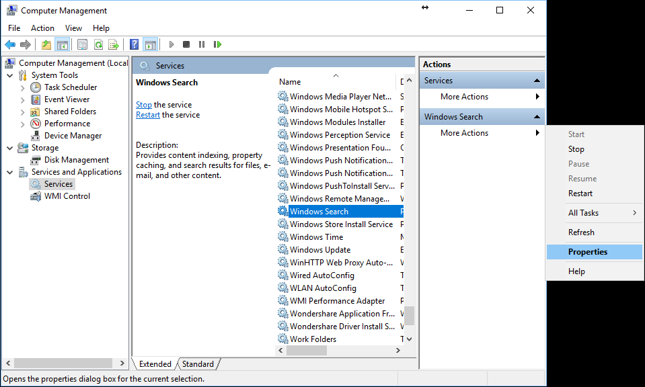645x387 pixels.
Task: Open the Help menu in menu bar
Action: pyautogui.click(x=101, y=28)
